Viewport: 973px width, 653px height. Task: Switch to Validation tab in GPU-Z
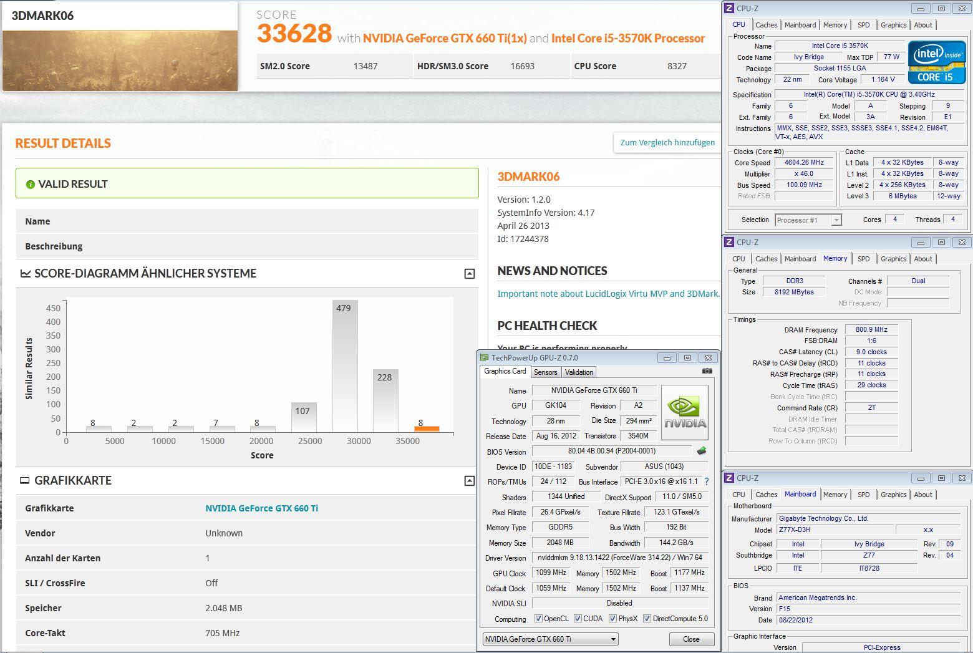coord(579,372)
